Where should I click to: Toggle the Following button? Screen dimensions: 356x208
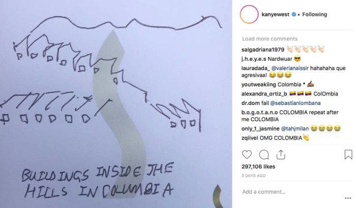[x=314, y=14]
